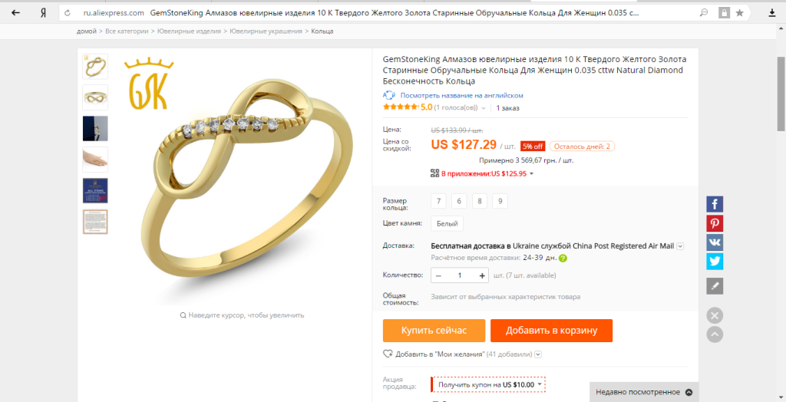Increase quantity with plus button
Image resolution: width=786 pixels, height=402 pixels.
(x=482, y=275)
